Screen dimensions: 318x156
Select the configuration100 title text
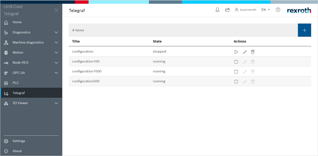86,62
